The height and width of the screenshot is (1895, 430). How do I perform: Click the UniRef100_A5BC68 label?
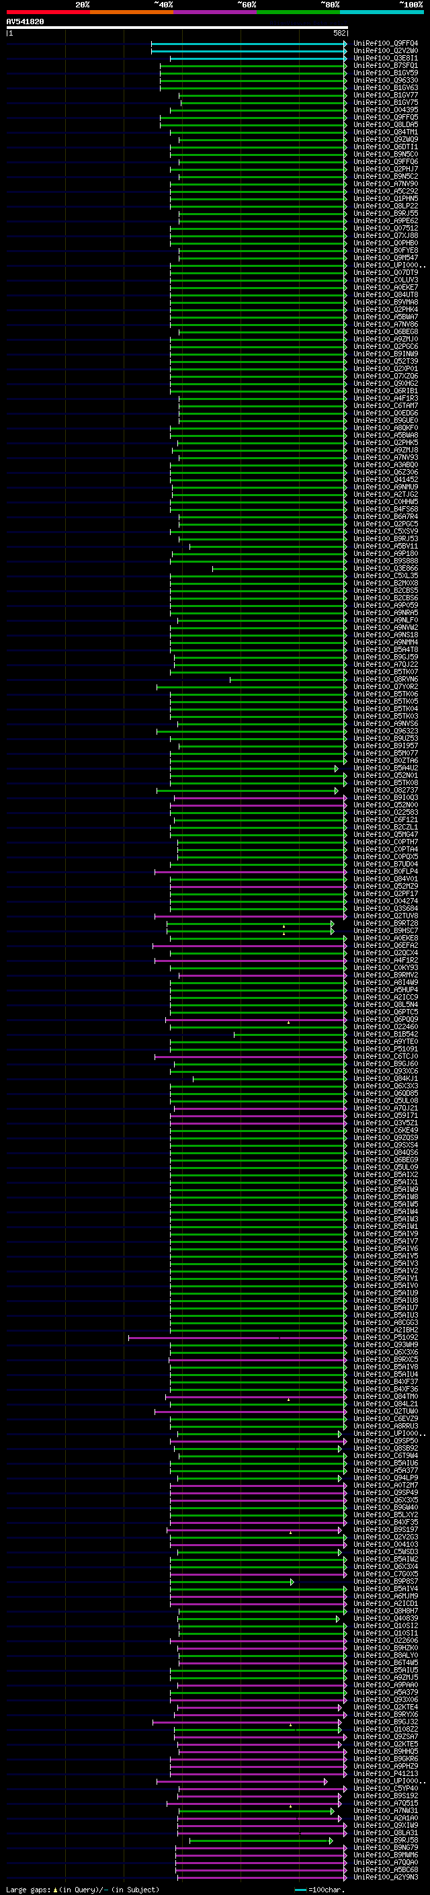(385, 1870)
